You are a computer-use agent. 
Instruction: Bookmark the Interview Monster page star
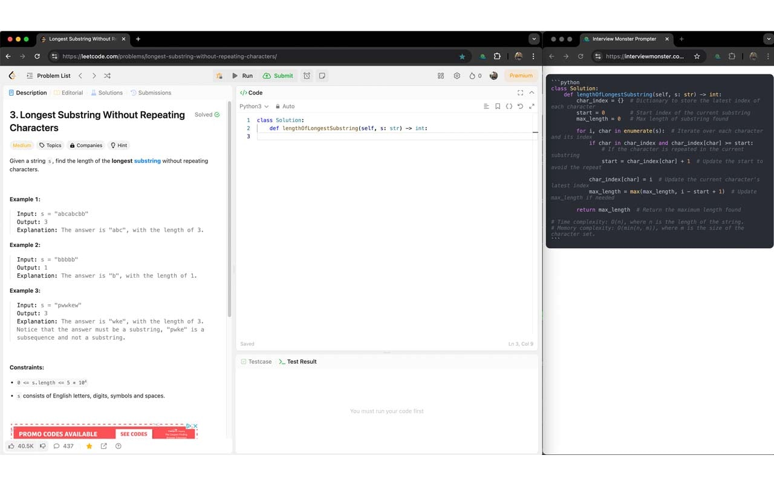697,56
